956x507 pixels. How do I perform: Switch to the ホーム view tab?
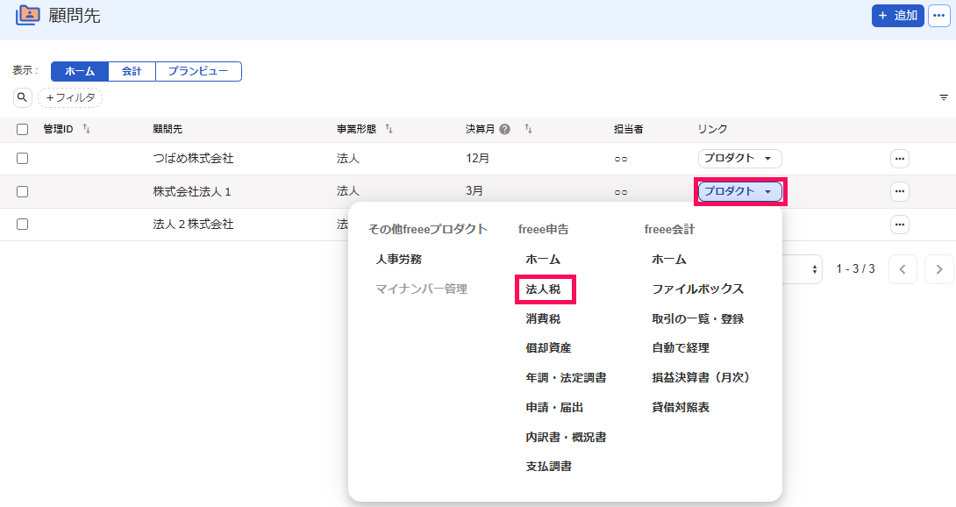click(x=80, y=71)
